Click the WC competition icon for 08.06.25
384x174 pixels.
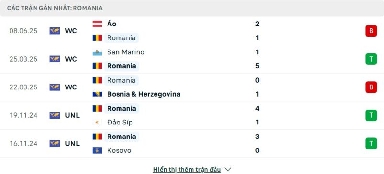coord(55,31)
